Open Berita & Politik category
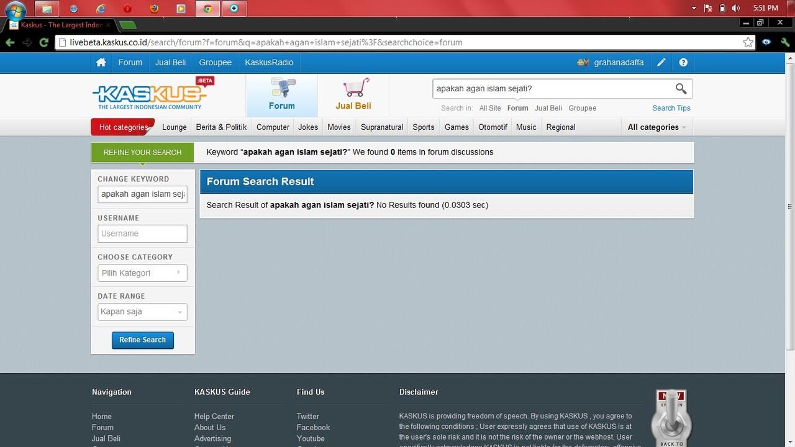The height and width of the screenshot is (447, 795). (x=221, y=127)
